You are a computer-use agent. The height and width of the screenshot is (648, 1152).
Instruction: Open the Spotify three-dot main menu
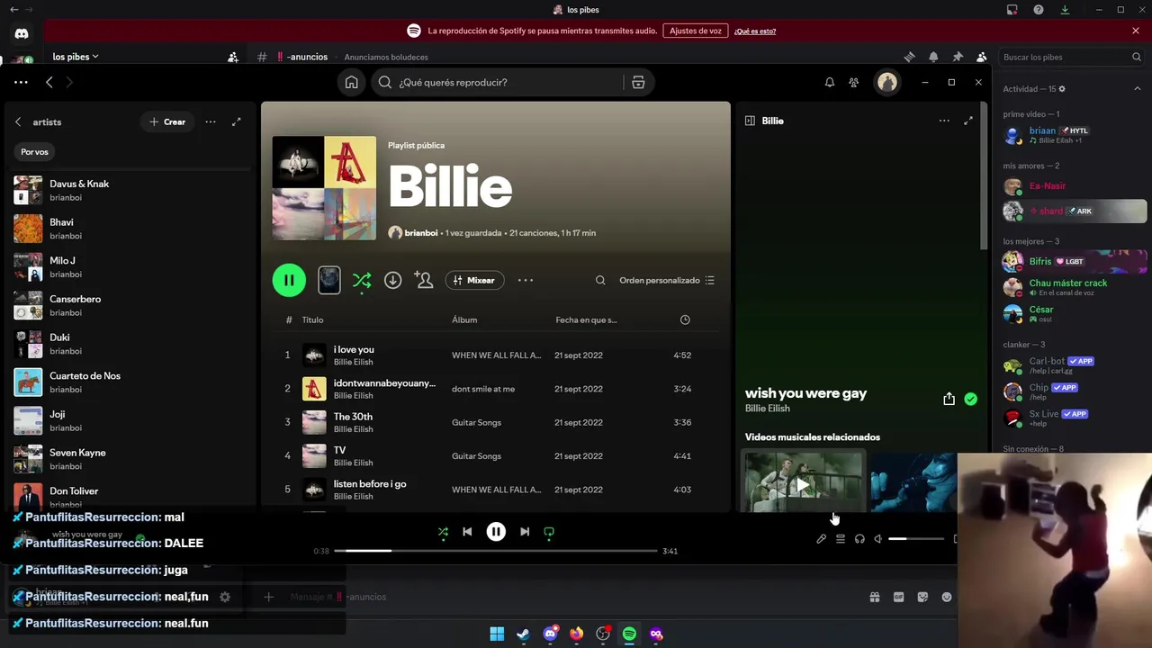pyautogui.click(x=21, y=82)
